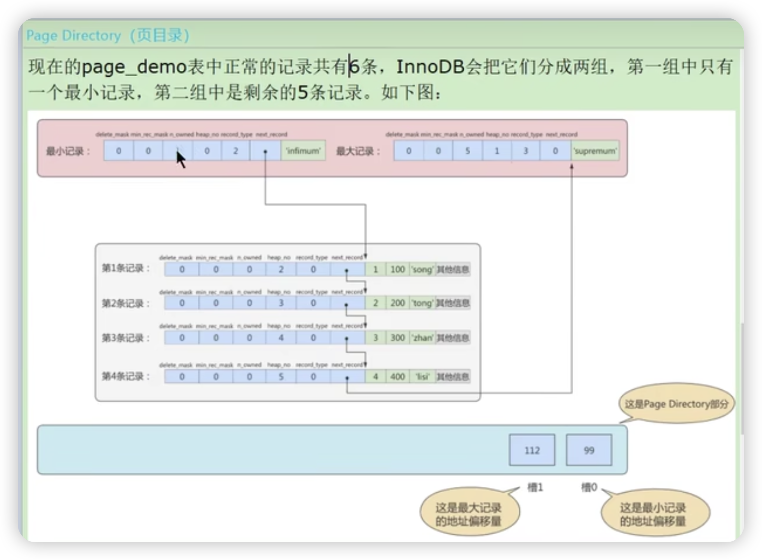The width and height of the screenshot is (762, 560).
Task: Select the 第4条记录 label
Action: click(125, 376)
